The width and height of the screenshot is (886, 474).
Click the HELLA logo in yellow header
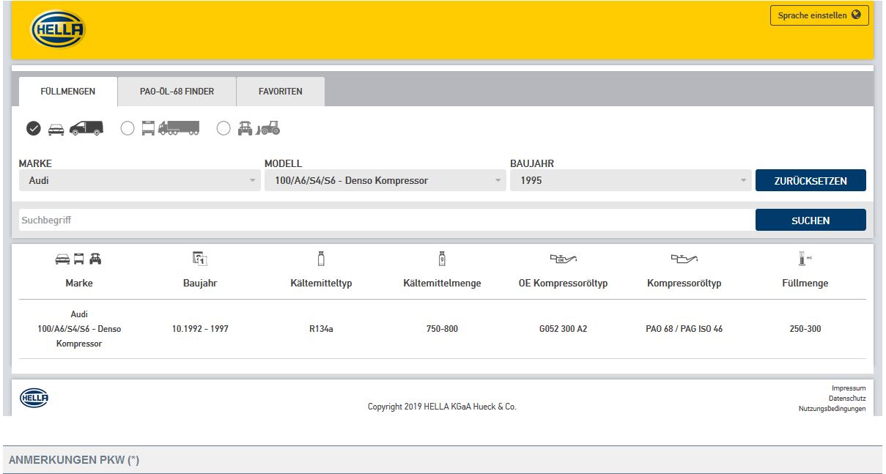pos(58,31)
